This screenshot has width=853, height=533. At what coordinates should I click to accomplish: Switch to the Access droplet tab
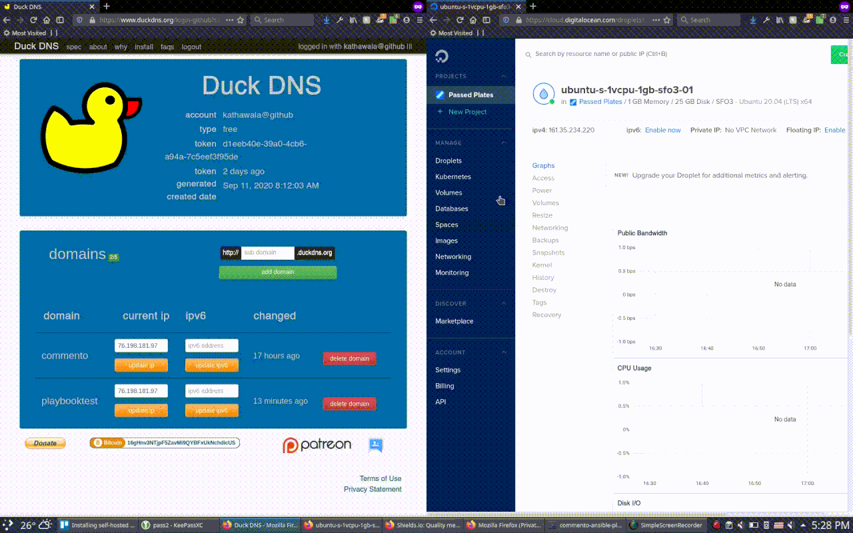point(543,178)
